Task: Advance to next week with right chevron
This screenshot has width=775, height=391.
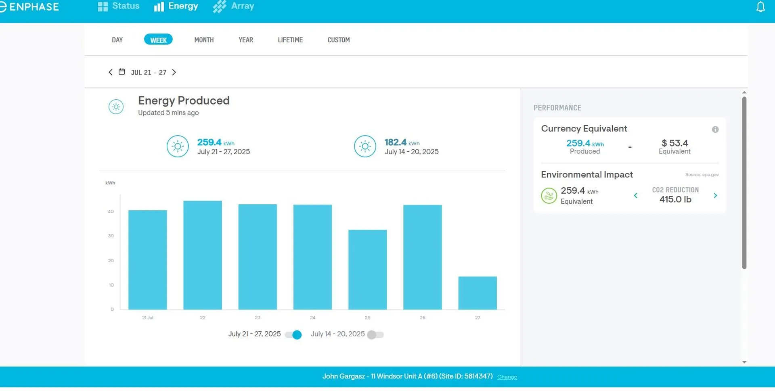Action: point(174,72)
